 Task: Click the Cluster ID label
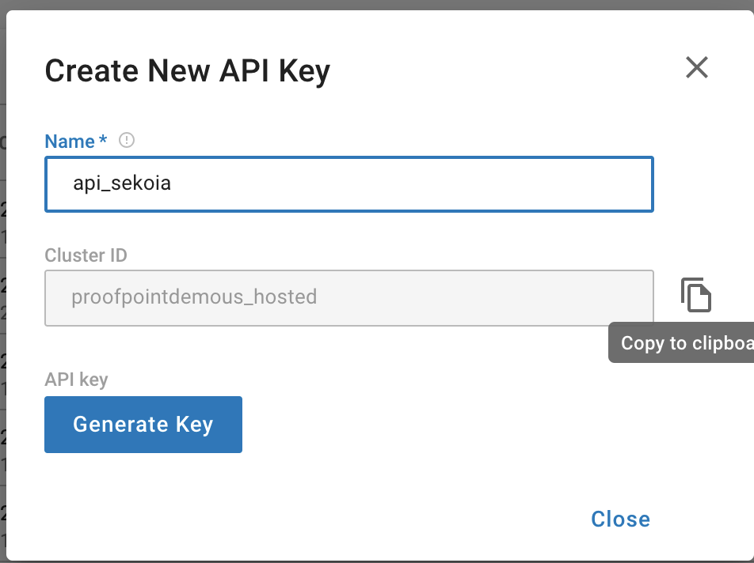click(x=86, y=255)
